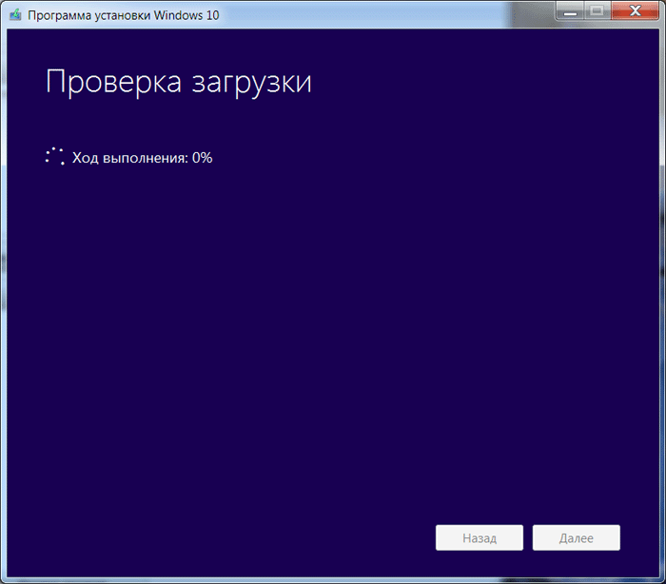666x584 pixels.
Task: Click the 'Программа установки Windows 10' window title
Action: (x=123, y=15)
